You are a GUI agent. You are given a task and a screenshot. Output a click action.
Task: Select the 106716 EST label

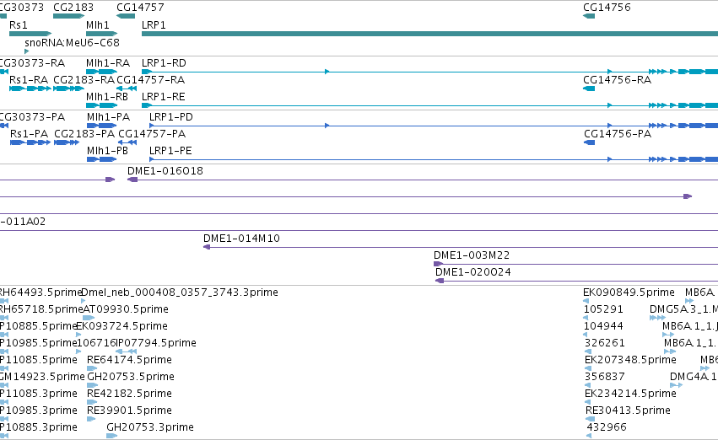96,342
